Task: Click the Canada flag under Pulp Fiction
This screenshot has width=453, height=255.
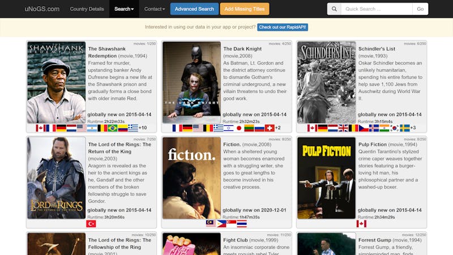Action: [x=361, y=223]
